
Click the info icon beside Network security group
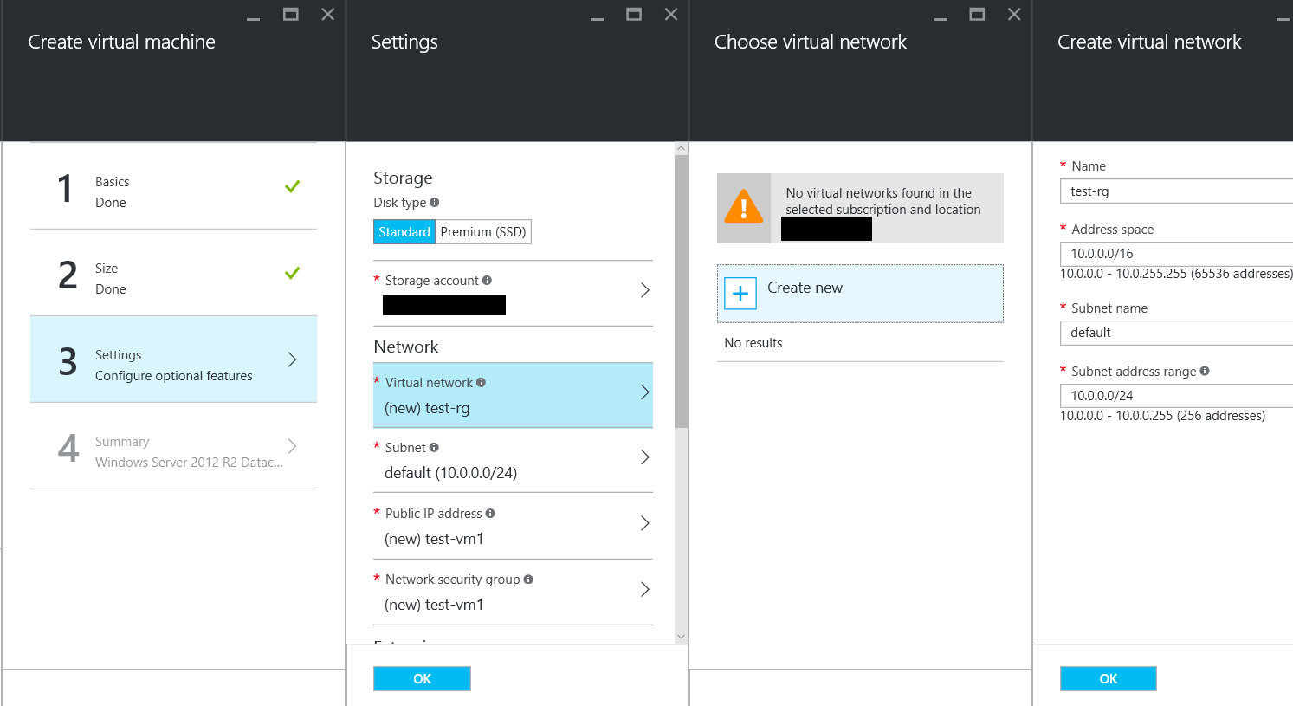tap(529, 579)
